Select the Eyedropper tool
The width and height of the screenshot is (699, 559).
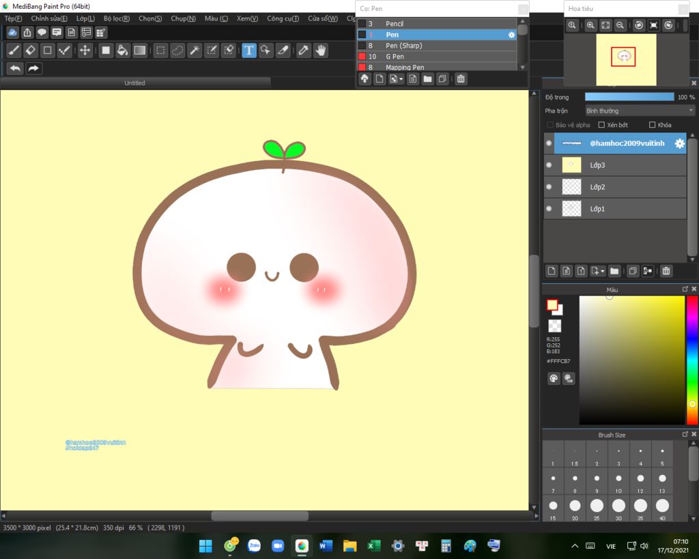pyautogui.click(x=304, y=51)
